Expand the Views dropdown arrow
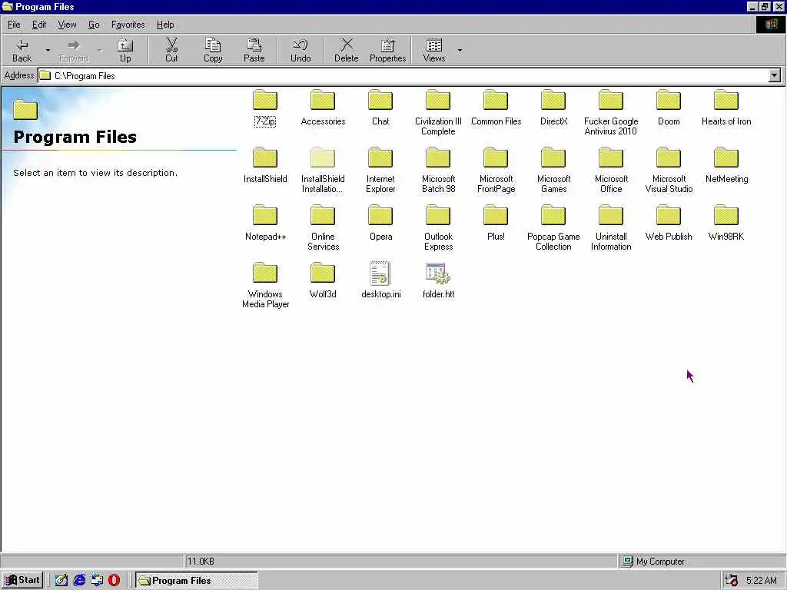Image resolution: width=787 pixels, height=590 pixels. tap(460, 50)
